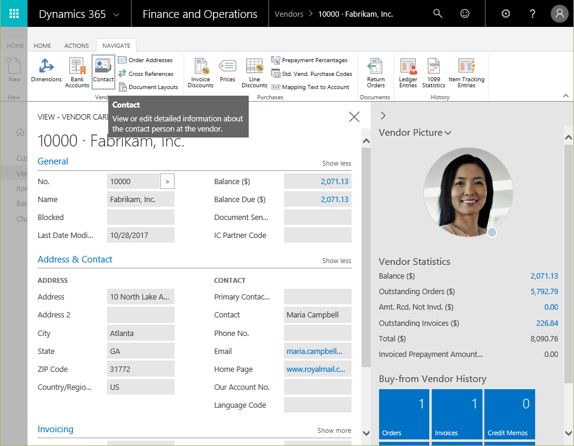Open Invoice Discounts
The width and height of the screenshot is (574, 446).
(x=201, y=73)
